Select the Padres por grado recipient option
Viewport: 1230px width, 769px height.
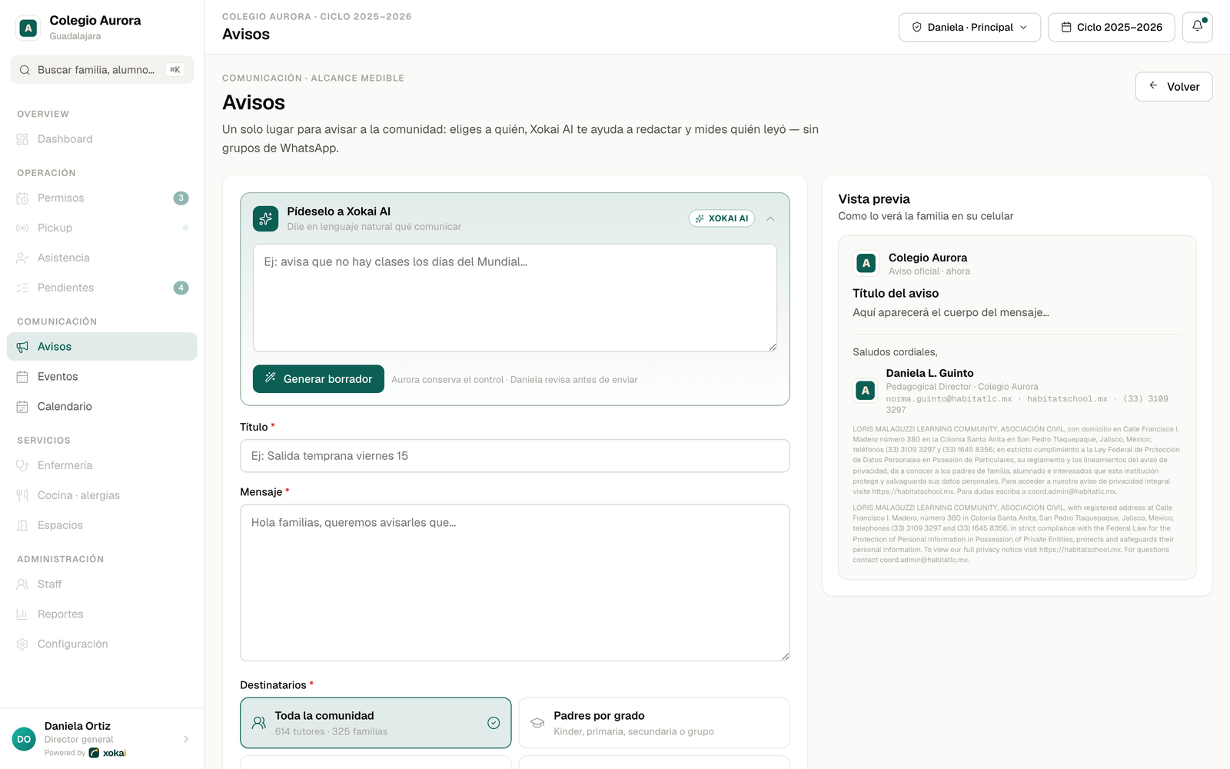654,723
